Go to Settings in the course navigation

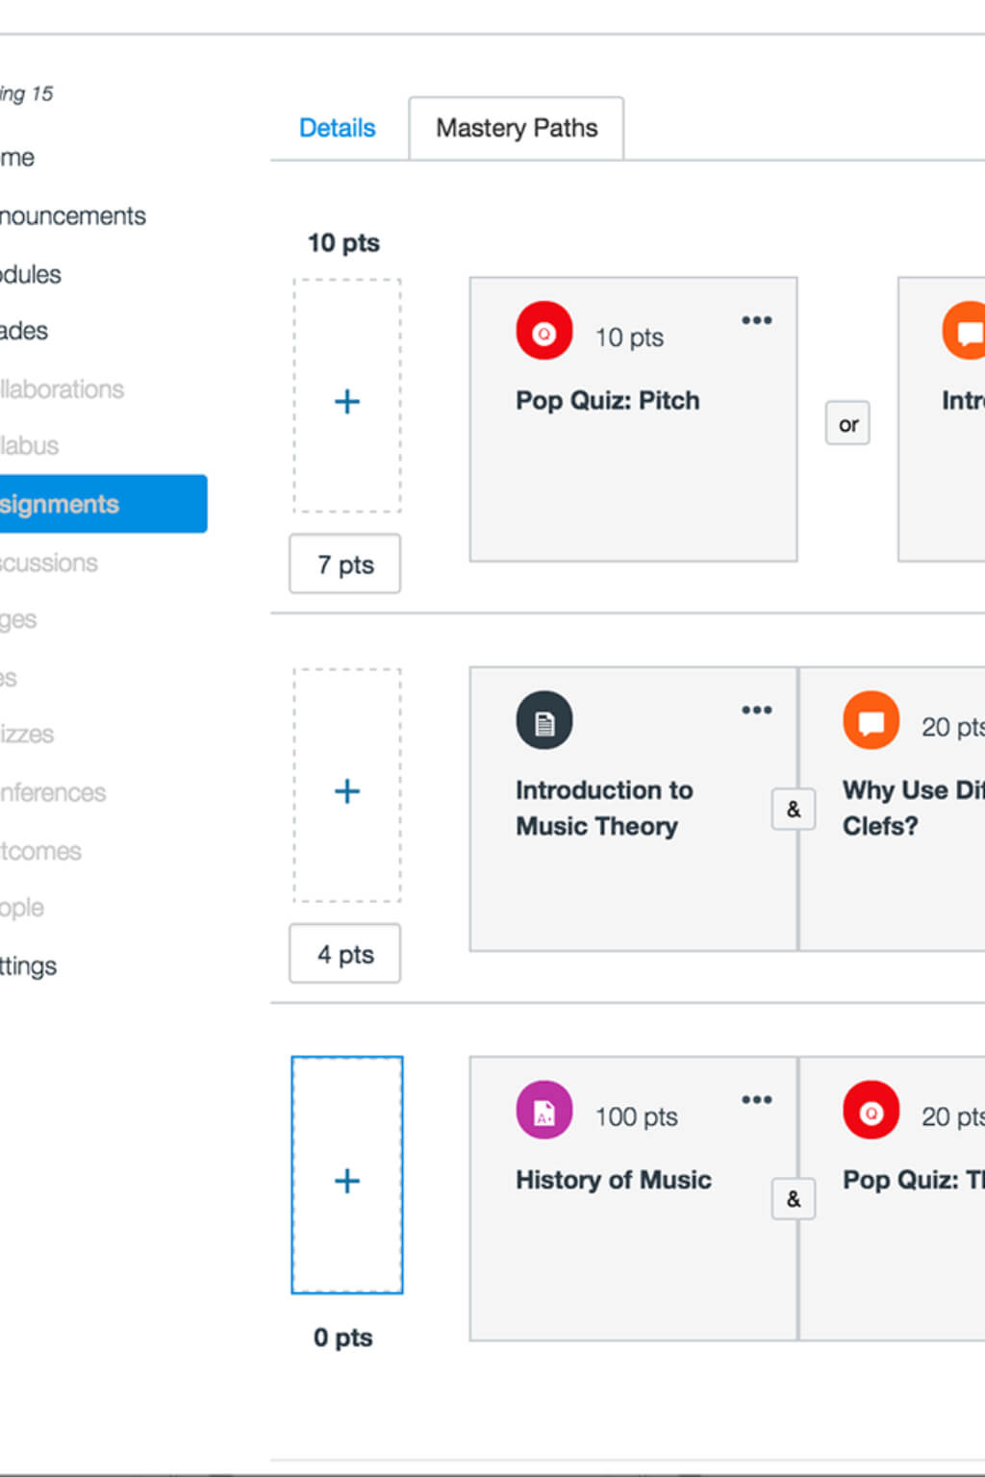(29, 965)
